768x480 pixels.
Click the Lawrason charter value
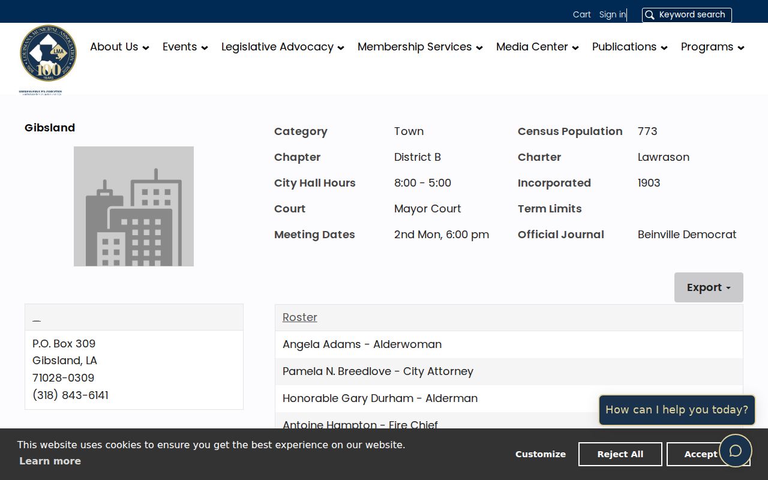[x=664, y=157]
